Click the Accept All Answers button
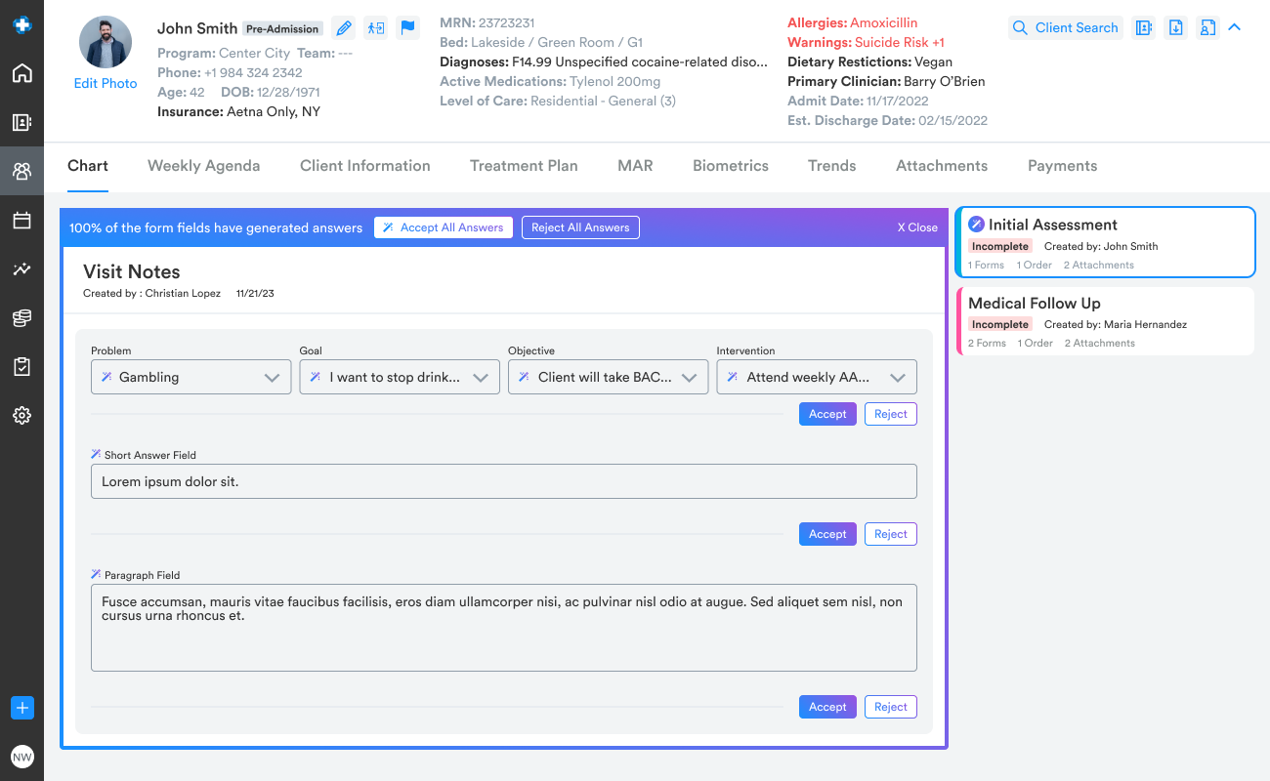 pyautogui.click(x=444, y=227)
